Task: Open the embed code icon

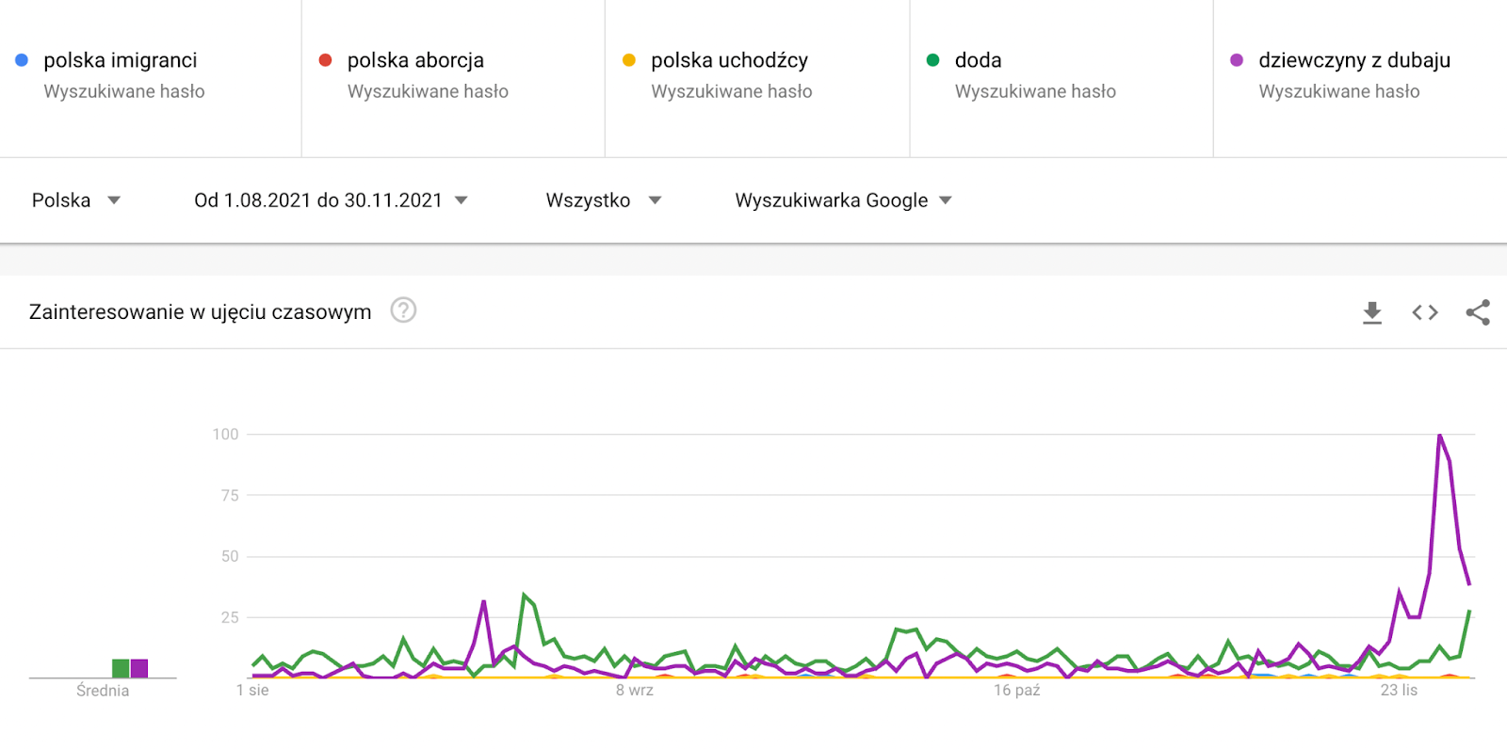Action: [x=1425, y=312]
